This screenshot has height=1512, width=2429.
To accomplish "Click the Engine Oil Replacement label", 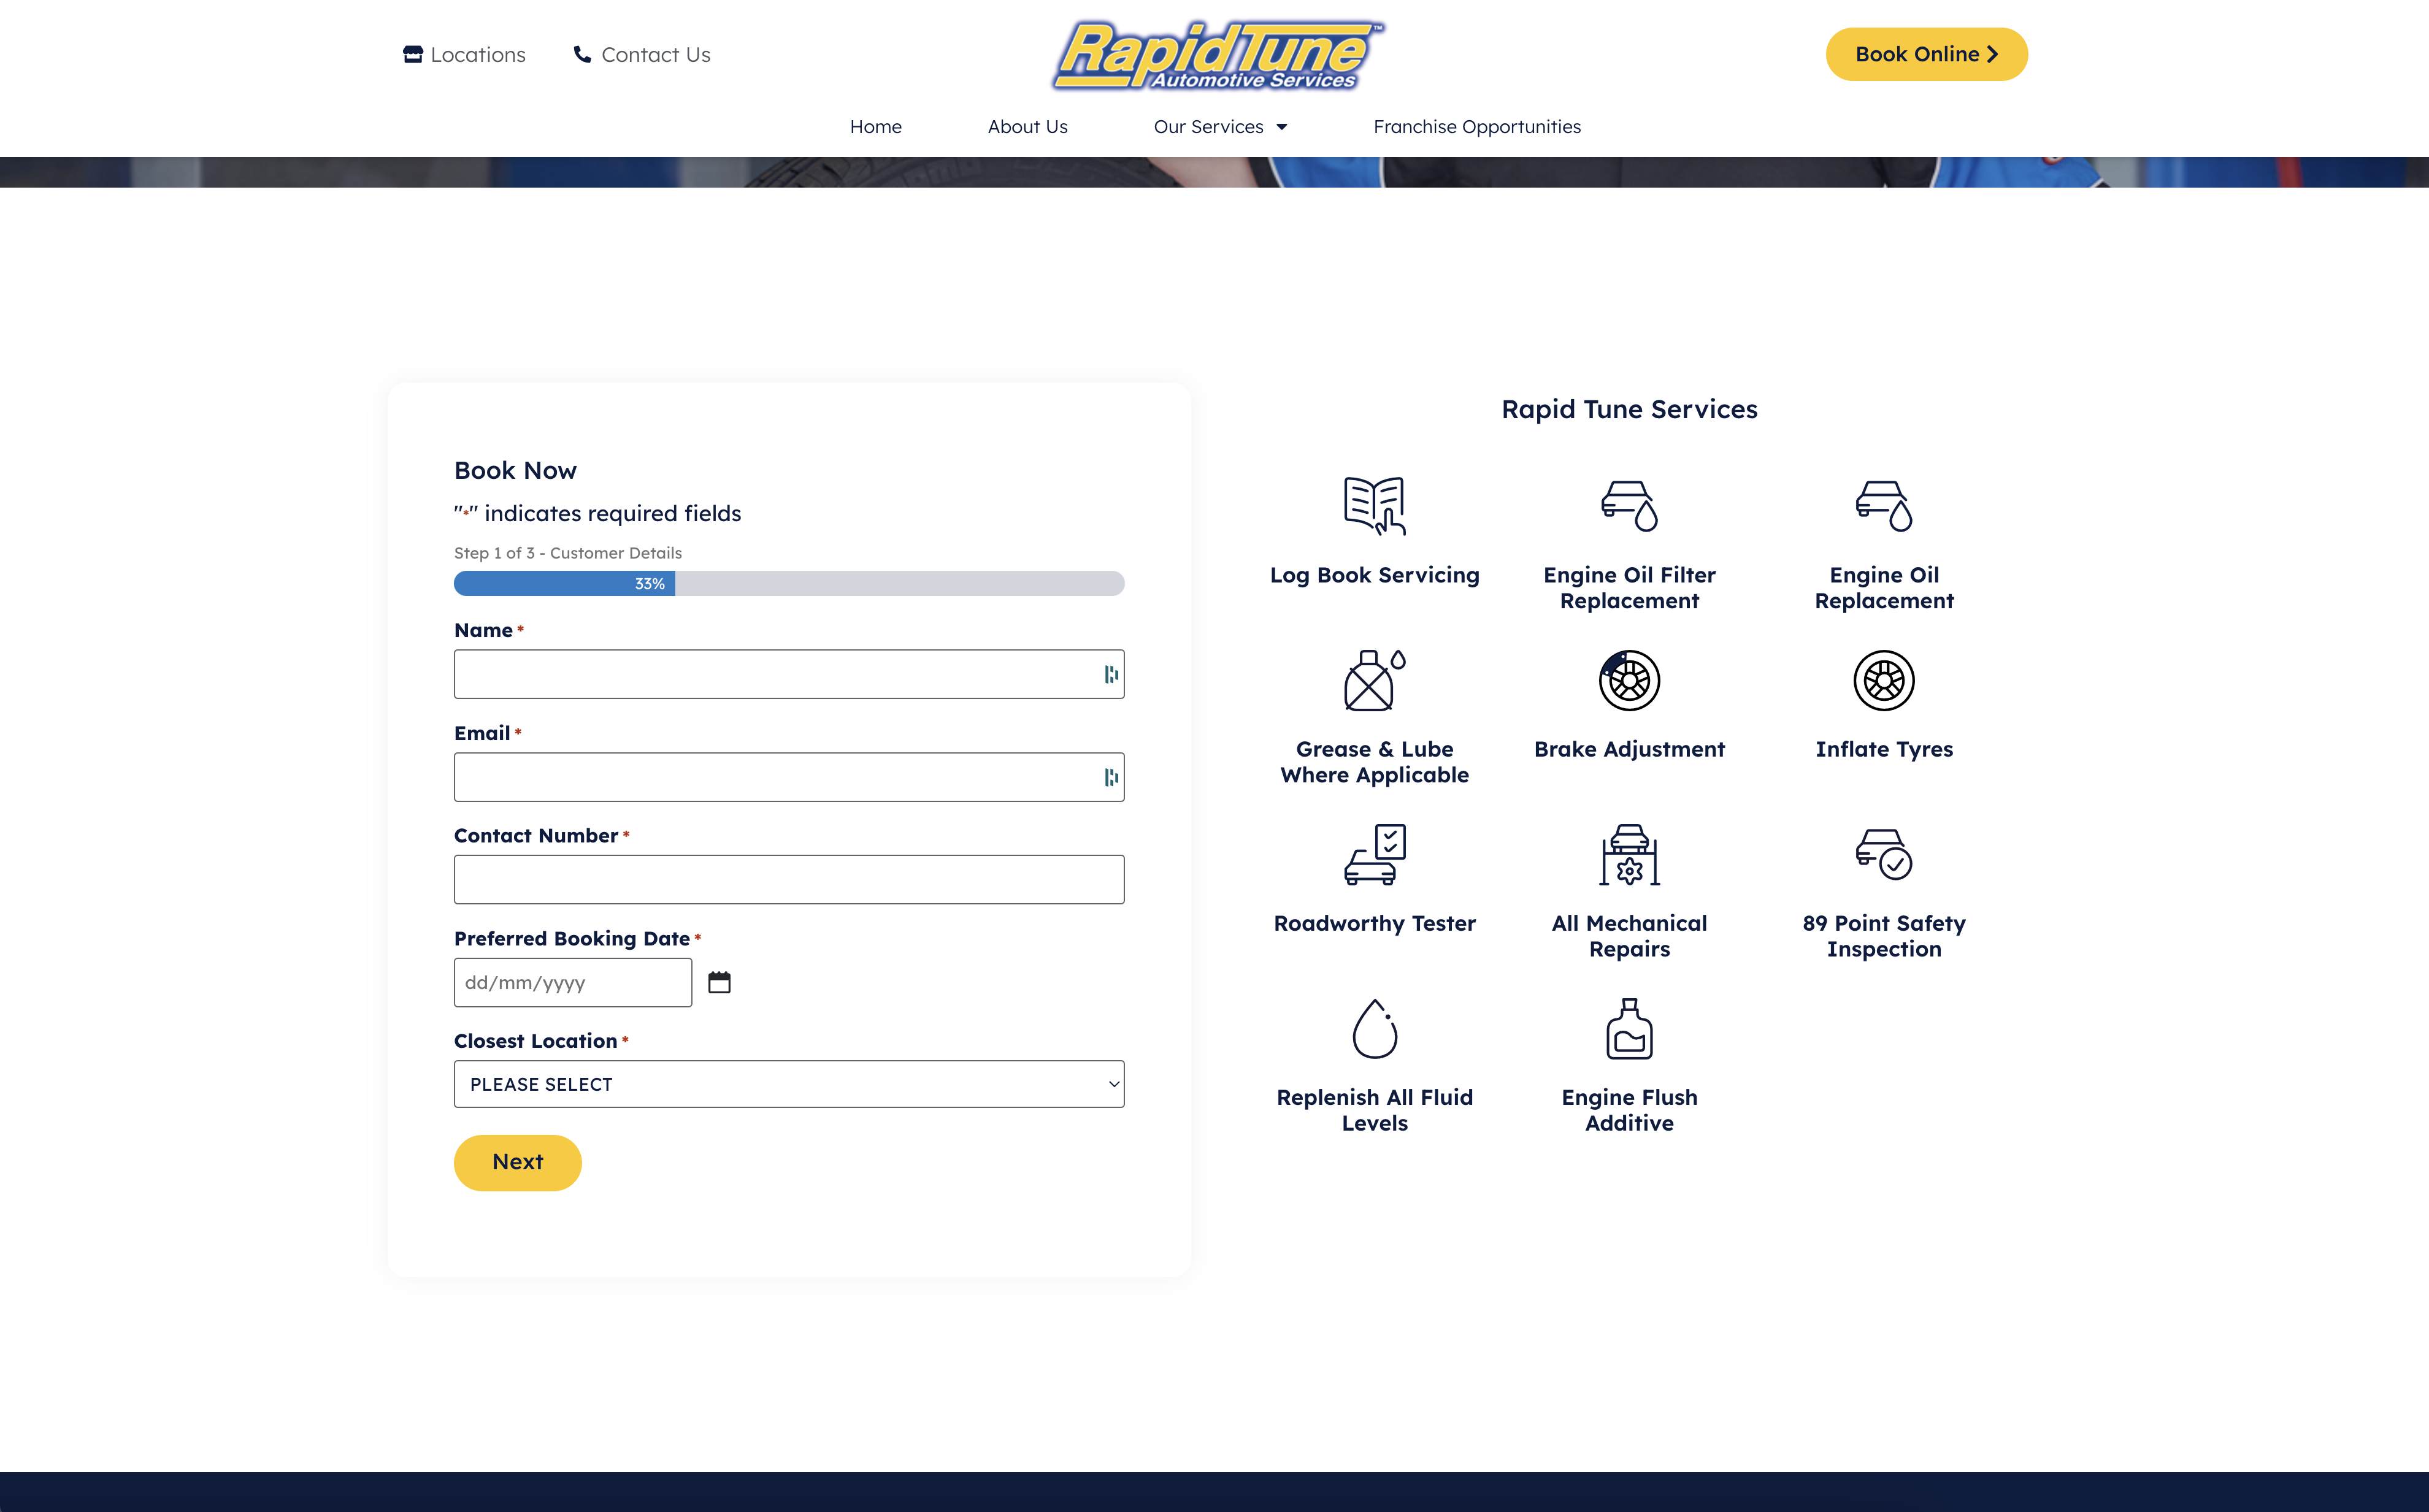I will pyautogui.click(x=1884, y=588).
